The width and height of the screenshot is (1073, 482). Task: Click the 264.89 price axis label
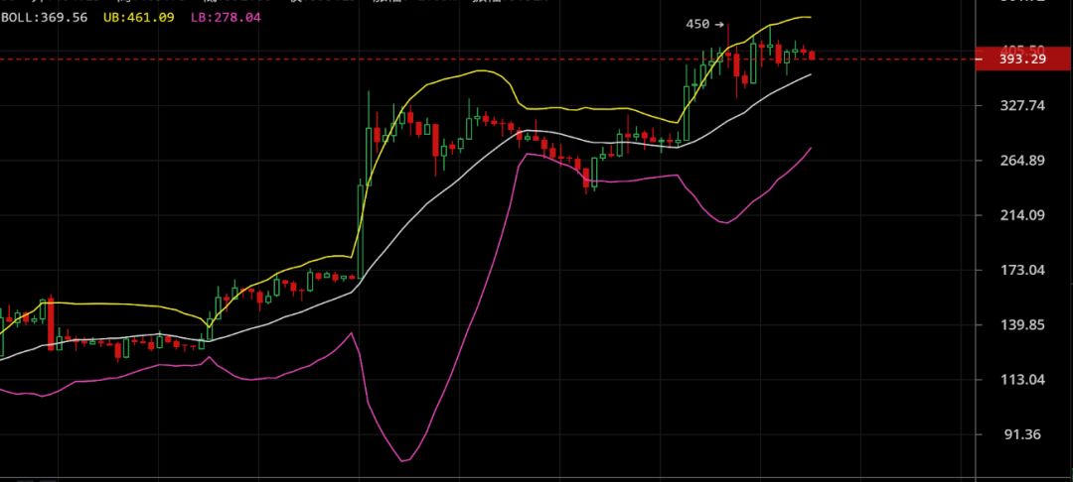1022,161
